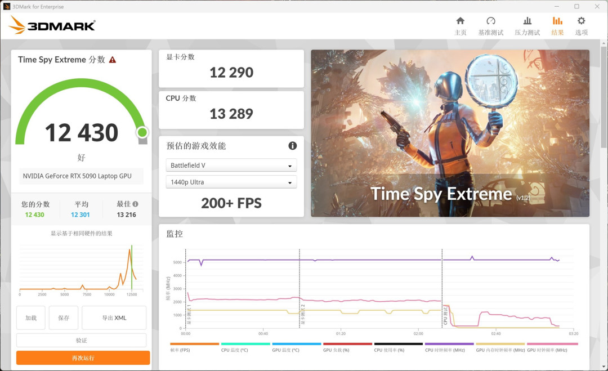Click the 3DMark logo in the header

[52, 25]
